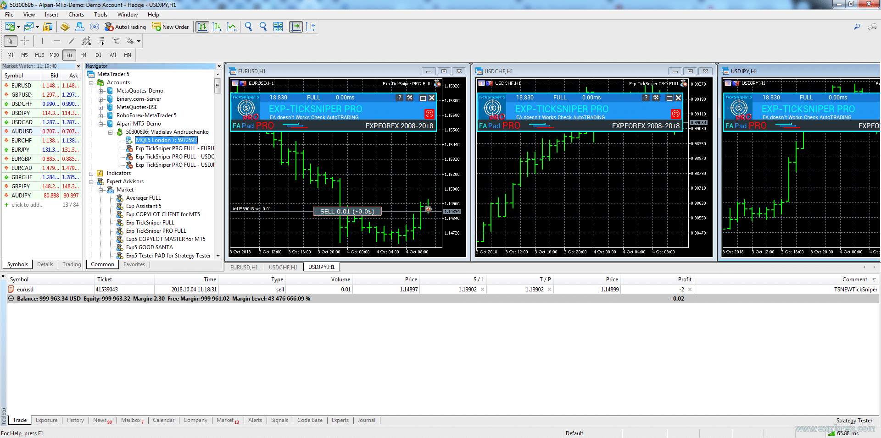This screenshot has width=881, height=438.
Task: Switch to USDCHF,H1 chart tab
Action: coord(283,267)
